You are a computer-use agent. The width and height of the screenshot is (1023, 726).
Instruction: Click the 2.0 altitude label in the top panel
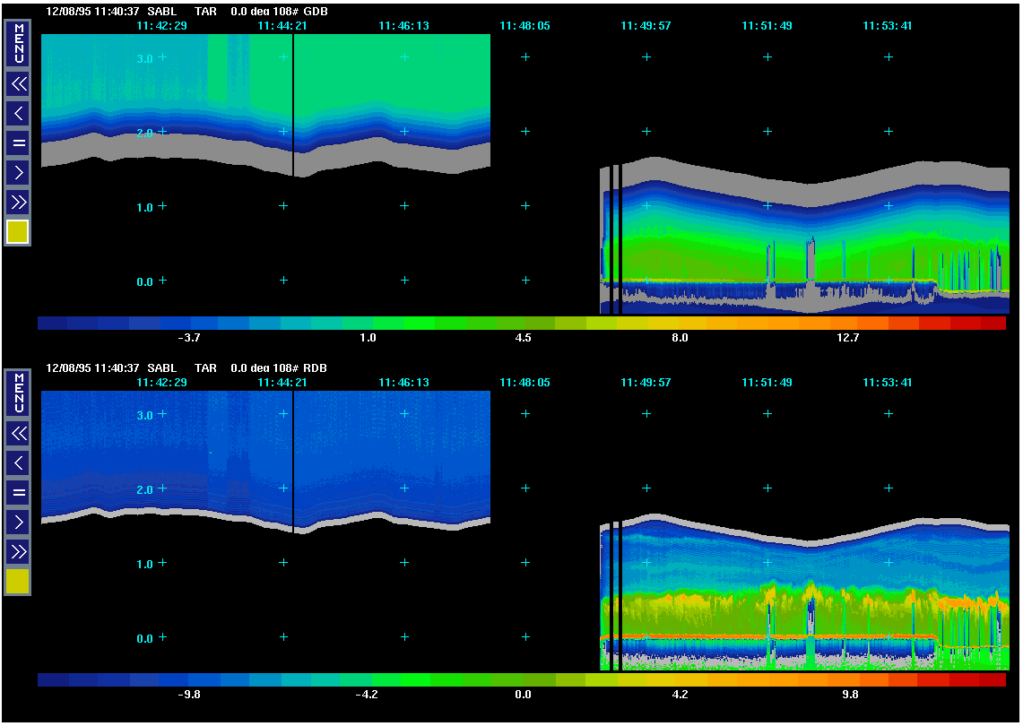[146, 133]
